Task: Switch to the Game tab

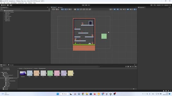Action: coord(60,7)
